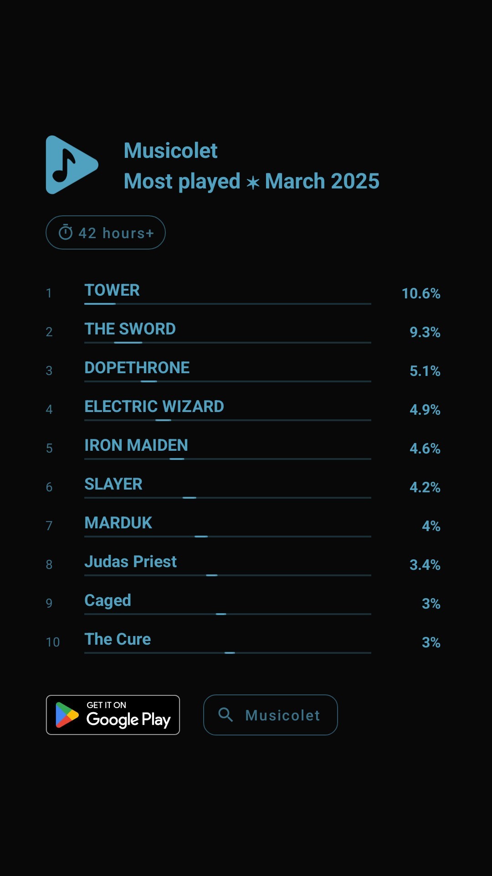Click the star separator before March 2025
The image size is (492, 876).
point(253,182)
